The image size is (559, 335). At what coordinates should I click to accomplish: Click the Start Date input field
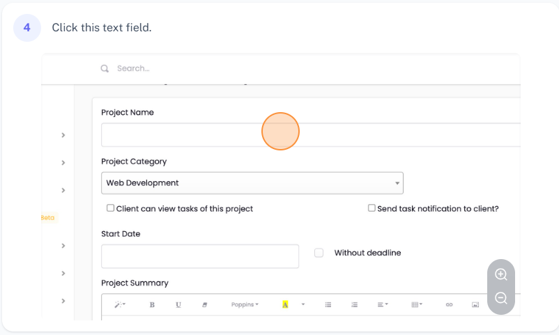click(x=199, y=256)
